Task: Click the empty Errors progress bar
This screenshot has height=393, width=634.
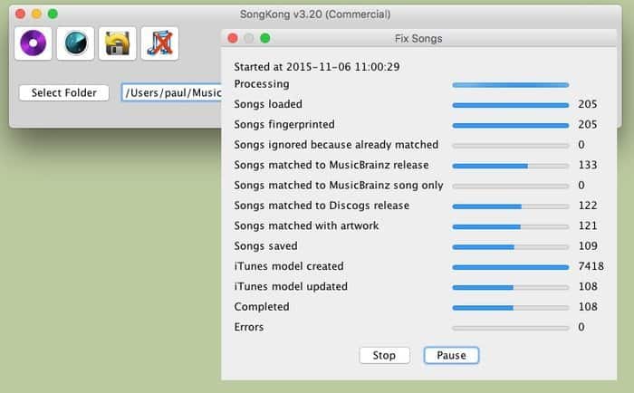Action: [x=510, y=328]
